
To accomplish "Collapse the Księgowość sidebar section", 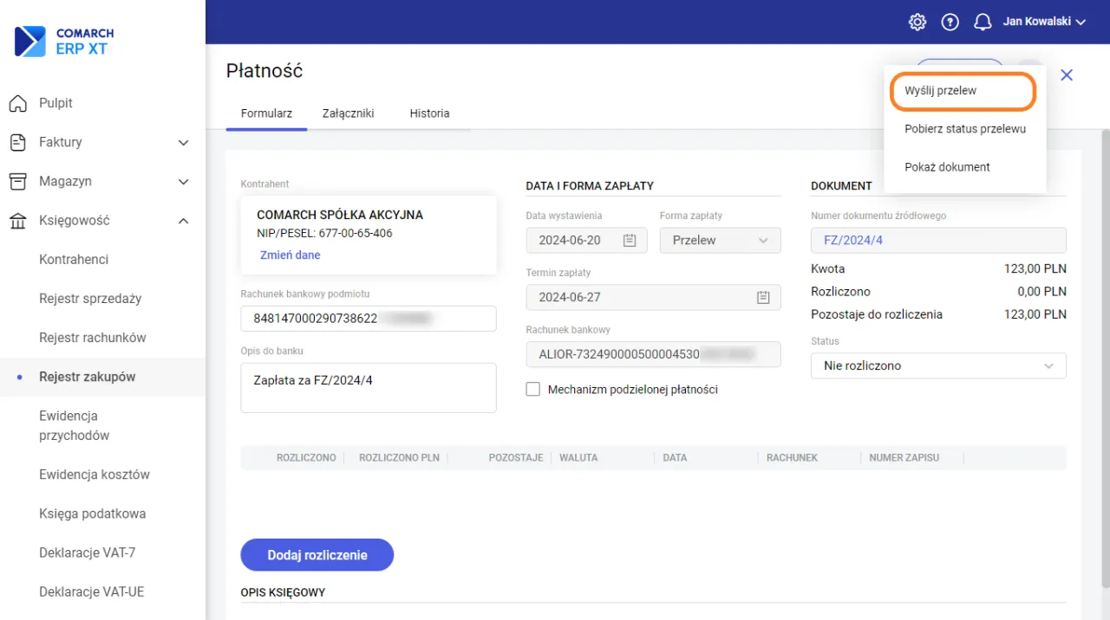I will [183, 221].
